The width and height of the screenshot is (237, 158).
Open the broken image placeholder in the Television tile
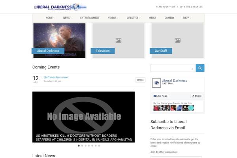[118, 40]
